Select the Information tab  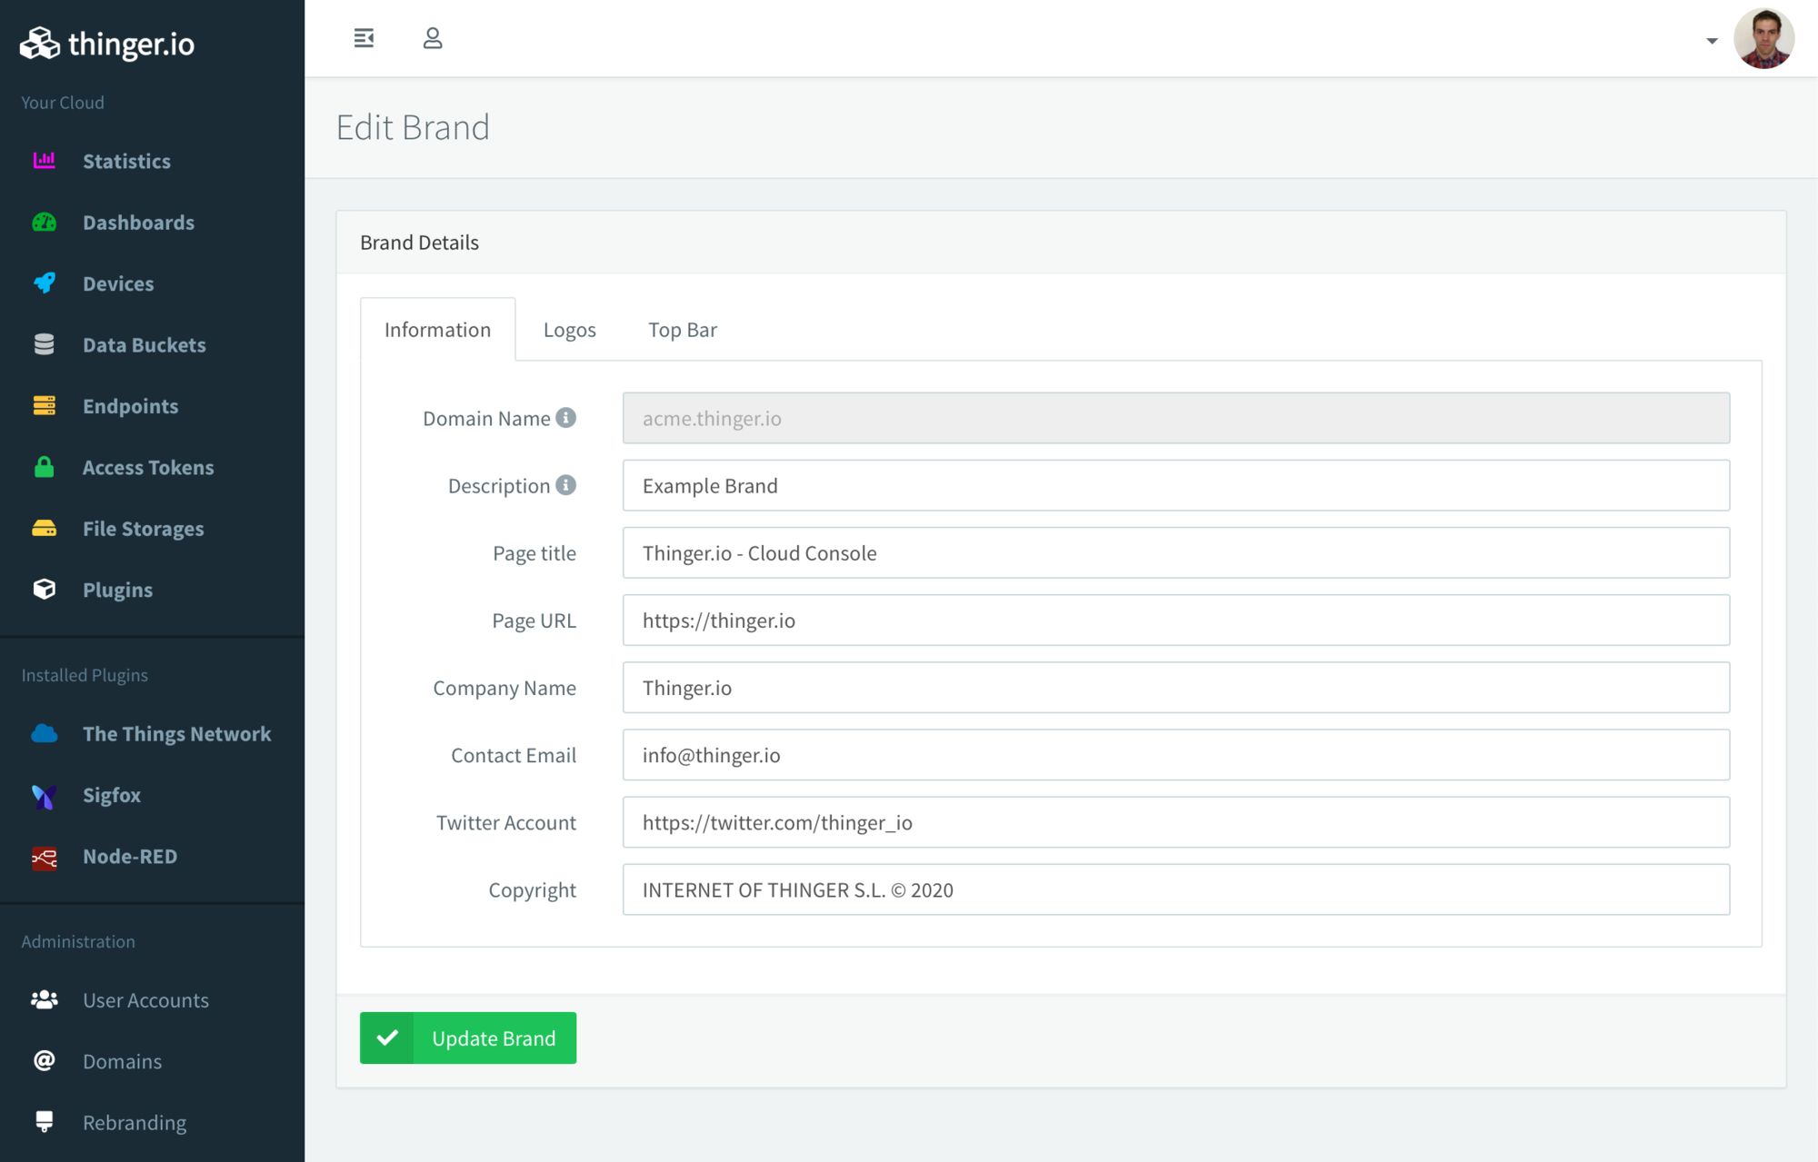(x=437, y=330)
